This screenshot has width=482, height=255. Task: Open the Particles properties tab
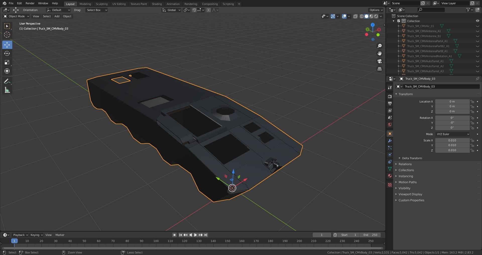pyautogui.click(x=390, y=148)
